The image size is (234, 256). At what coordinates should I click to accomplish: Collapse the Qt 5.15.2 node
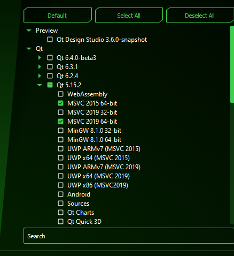pyautogui.click(x=40, y=85)
